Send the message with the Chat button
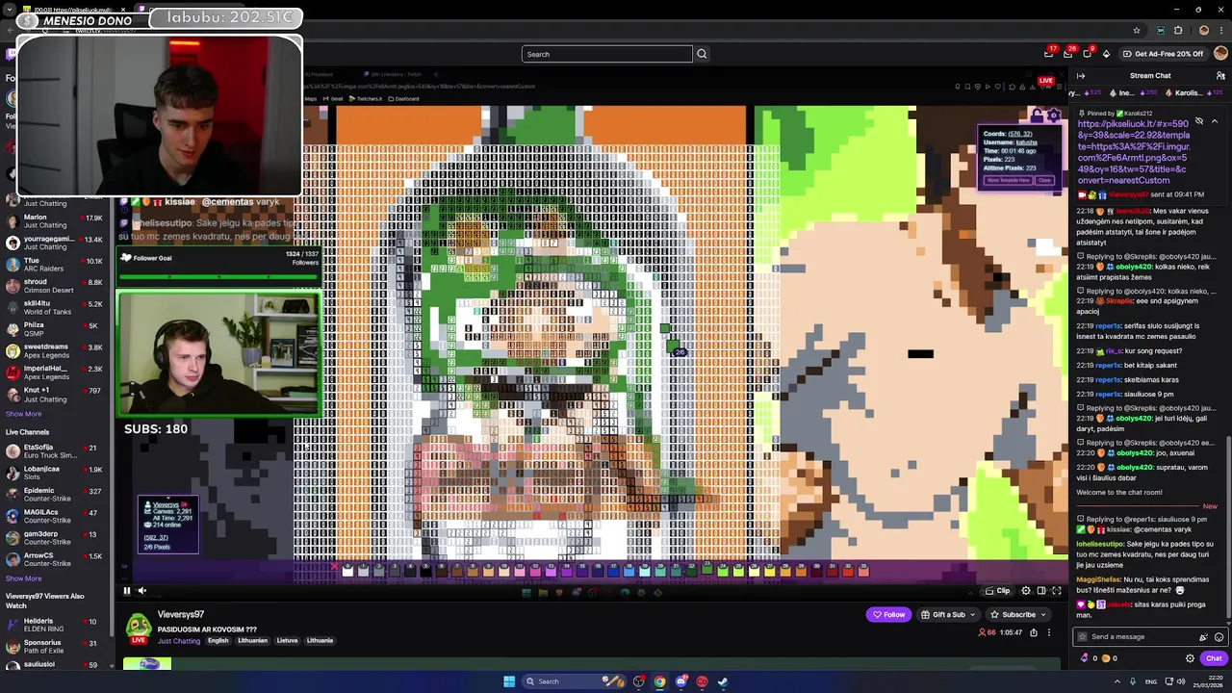This screenshot has height=693, width=1232. pos(1214,658)
